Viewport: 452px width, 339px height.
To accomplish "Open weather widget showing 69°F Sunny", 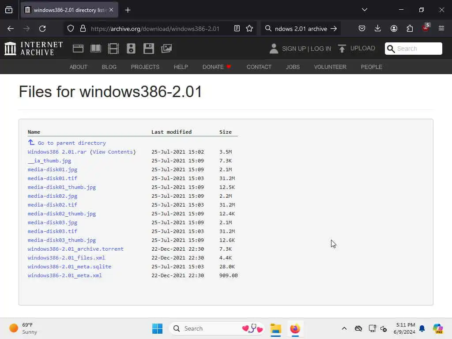I will pos(24,328).
